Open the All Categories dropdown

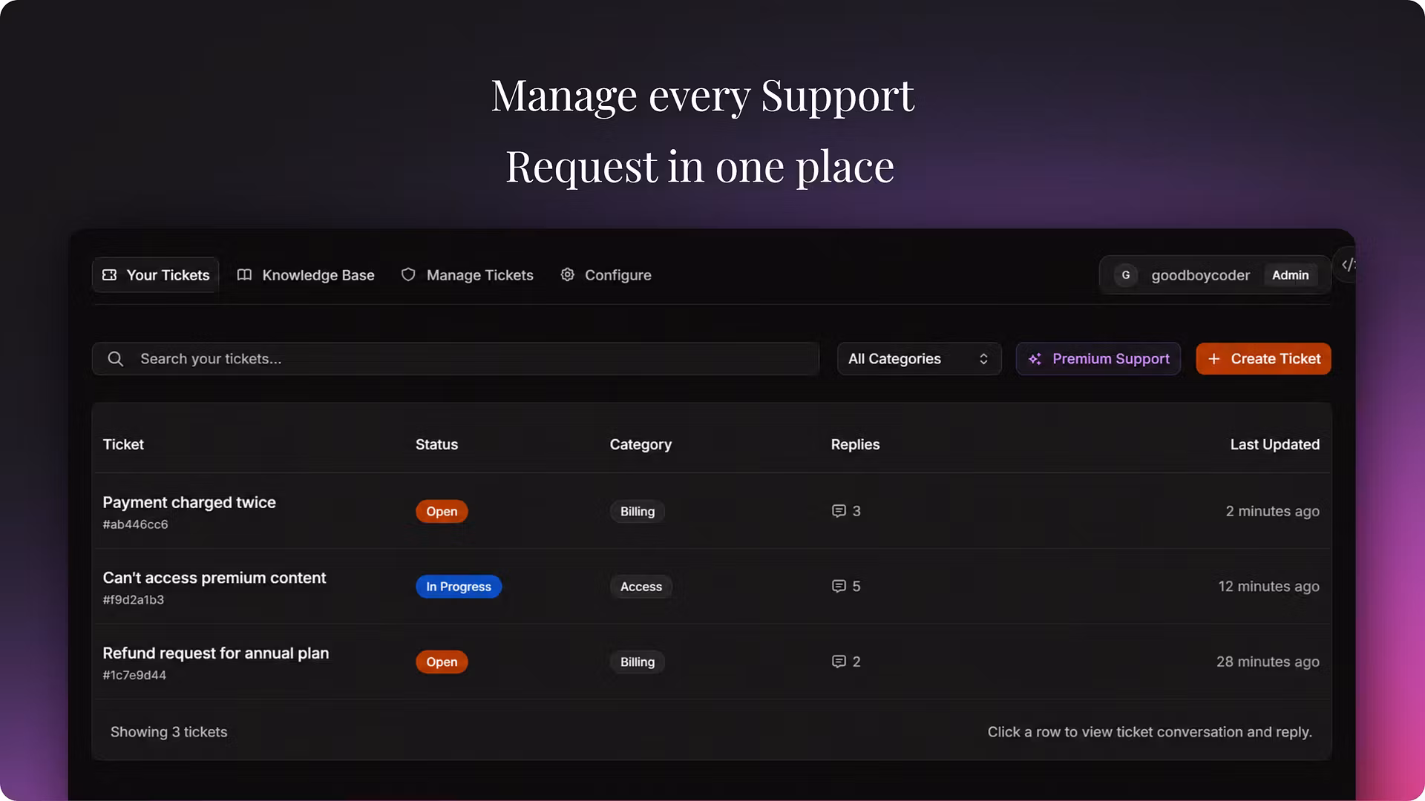coord(920,359)
